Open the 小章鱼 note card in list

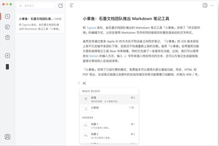(40, 23)
